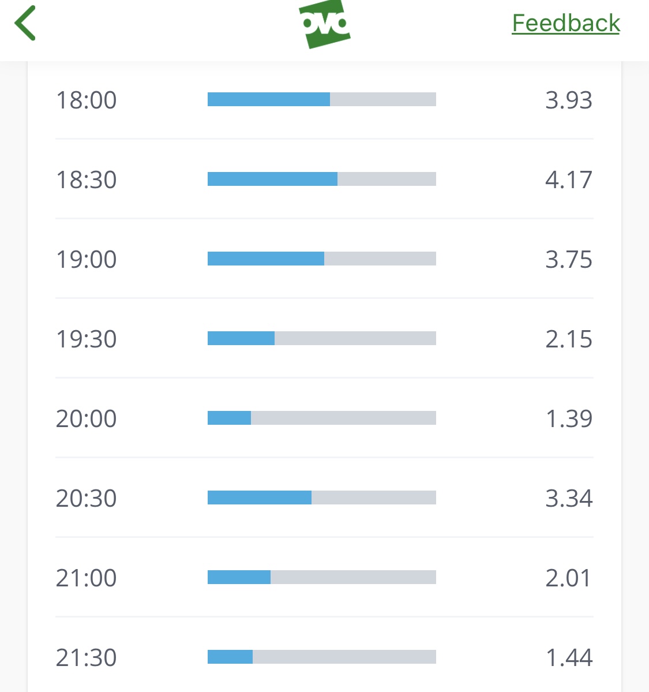Tap the 18:00 usage bar
This screenshot has height=692, width=649.
tap(322, 99)
